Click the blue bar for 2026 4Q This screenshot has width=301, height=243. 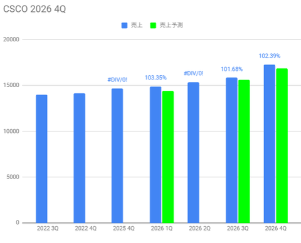[270, 144]
